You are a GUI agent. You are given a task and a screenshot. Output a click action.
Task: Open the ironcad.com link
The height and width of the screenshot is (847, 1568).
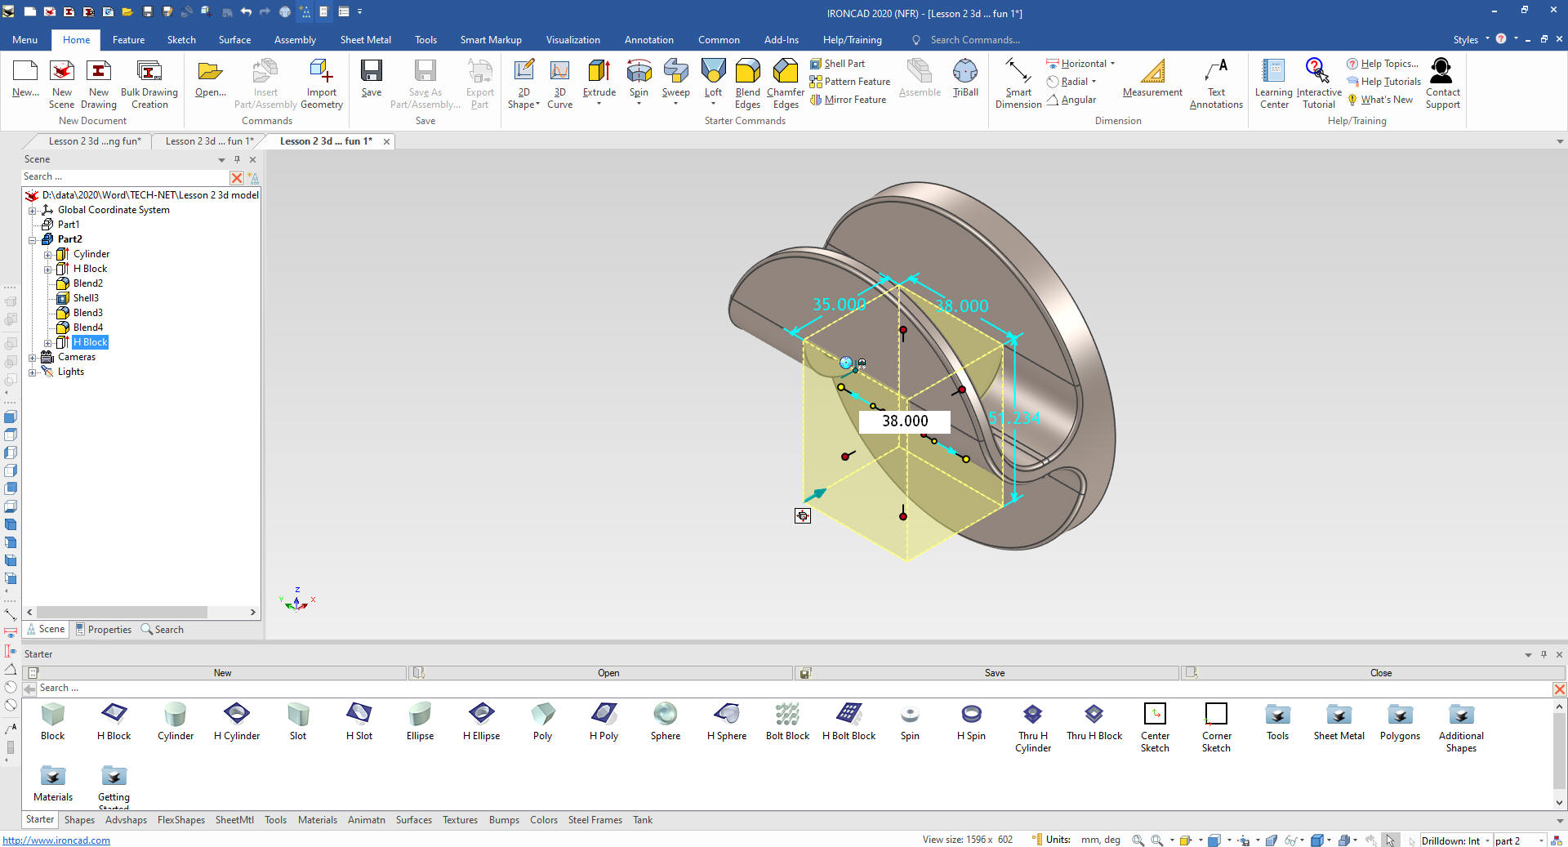click(x=56, y=840)
